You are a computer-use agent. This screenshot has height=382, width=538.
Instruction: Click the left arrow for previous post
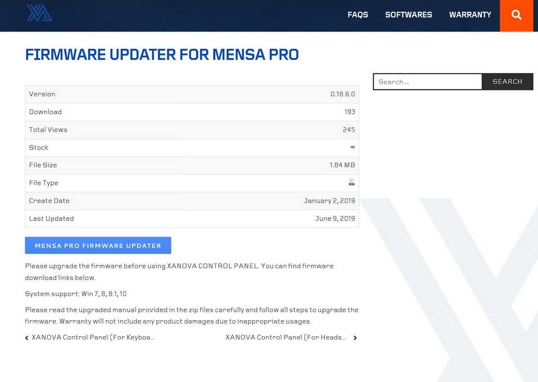point(27,338)
